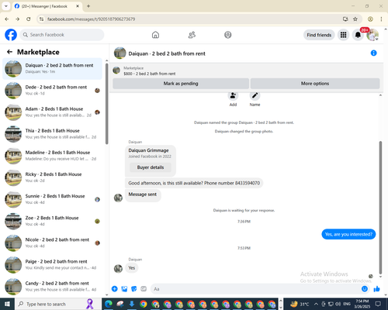Open the tab search dropdown arrow
Image resolution: width=388 pixels, height=310 pixels.
point(5,6)
